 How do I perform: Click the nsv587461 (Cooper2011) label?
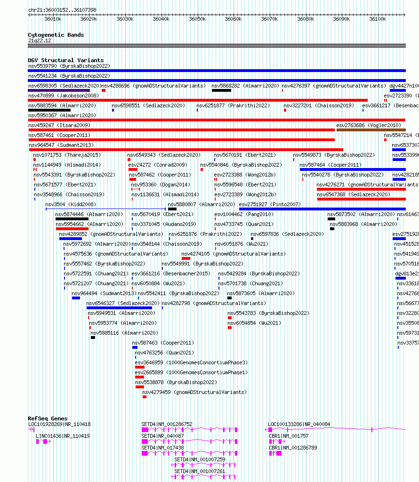[59, 135]
